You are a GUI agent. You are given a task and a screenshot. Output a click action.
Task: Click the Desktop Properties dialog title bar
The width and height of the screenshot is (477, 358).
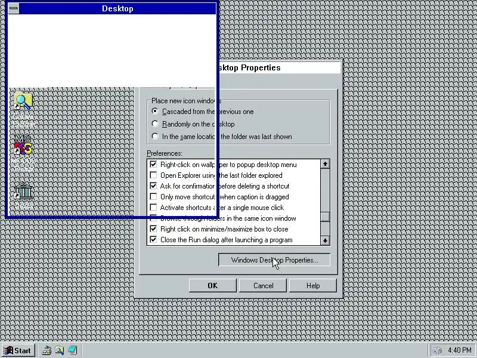(278, 67)
